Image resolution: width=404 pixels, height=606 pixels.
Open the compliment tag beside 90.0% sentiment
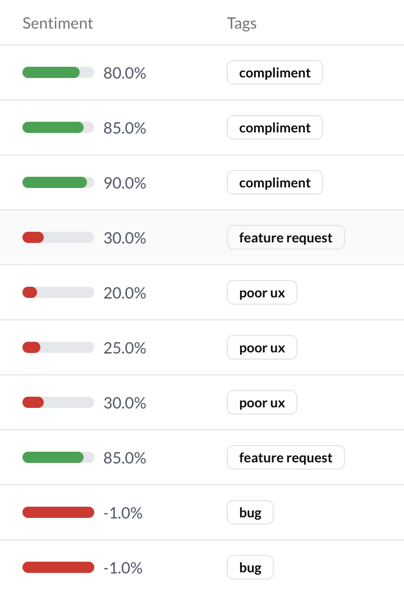[274, 183]
